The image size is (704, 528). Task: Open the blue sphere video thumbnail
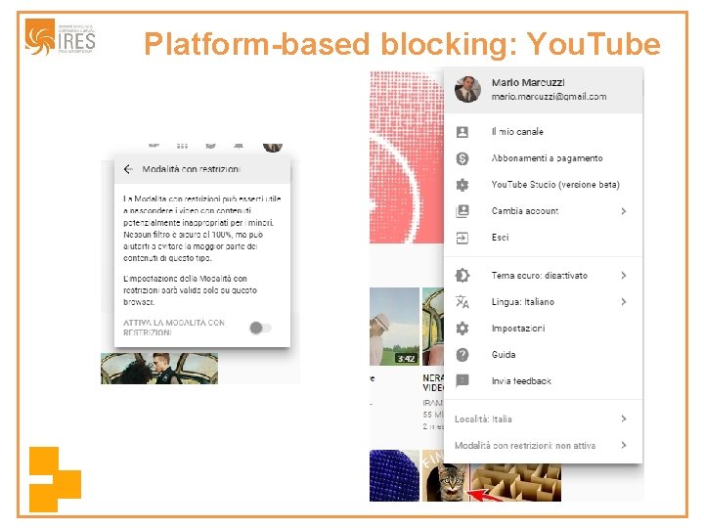[394, 476]
